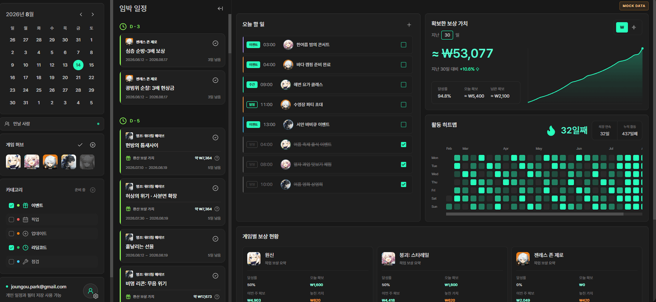Click the 점검 category checkbox

pos(11,262)
